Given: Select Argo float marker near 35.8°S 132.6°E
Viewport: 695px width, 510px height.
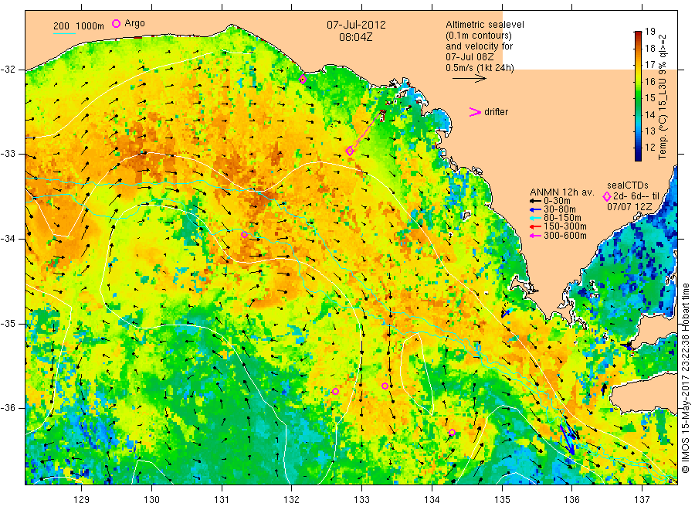Looking at the screenshot, I should 336,391.
